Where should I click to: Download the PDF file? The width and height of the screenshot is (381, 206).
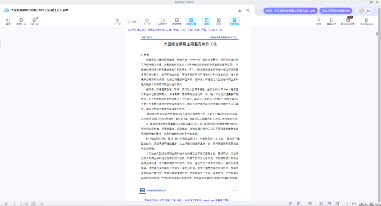240,10
